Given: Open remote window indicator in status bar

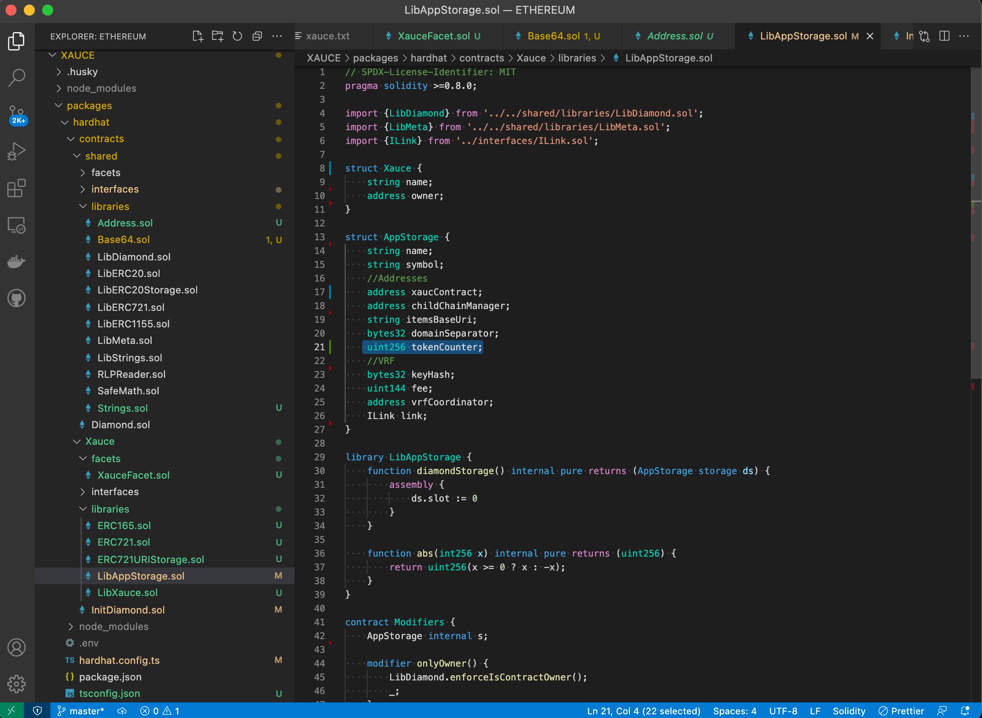Looking at the screenshot, I should click(x=11, y=711).
